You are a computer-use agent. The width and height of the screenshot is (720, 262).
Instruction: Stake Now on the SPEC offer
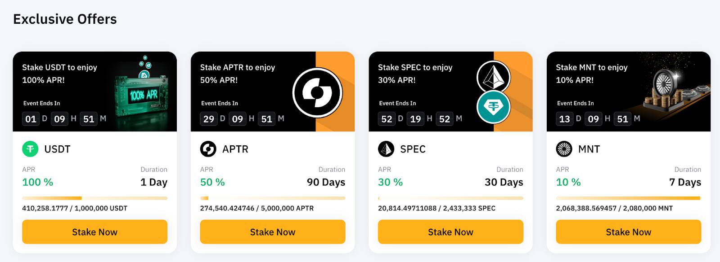[x=450, y=232]
